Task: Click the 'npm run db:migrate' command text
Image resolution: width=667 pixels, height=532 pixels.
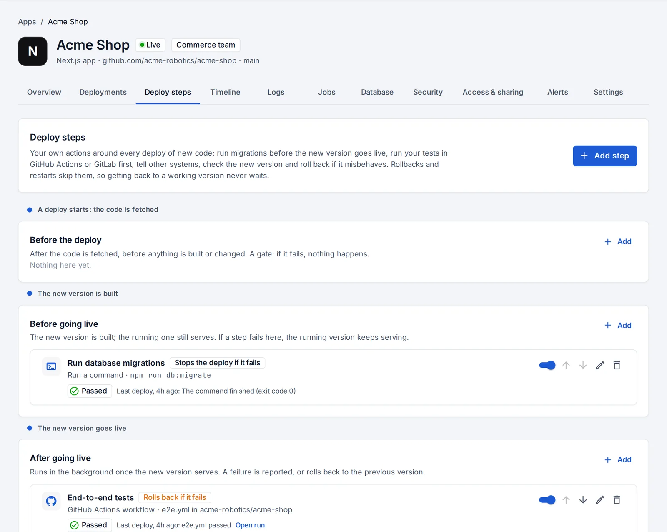Action: [x=171, y=375]
